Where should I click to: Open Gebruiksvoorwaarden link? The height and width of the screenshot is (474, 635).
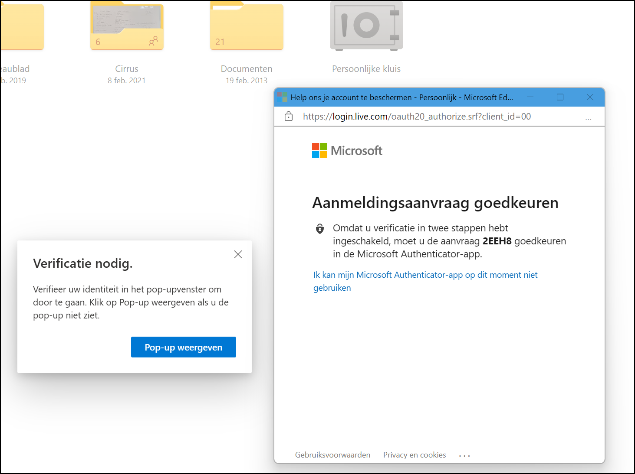tap(333, 455)
